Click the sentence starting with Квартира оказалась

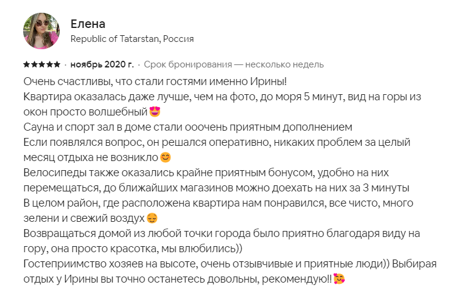(x=222, y=104)
